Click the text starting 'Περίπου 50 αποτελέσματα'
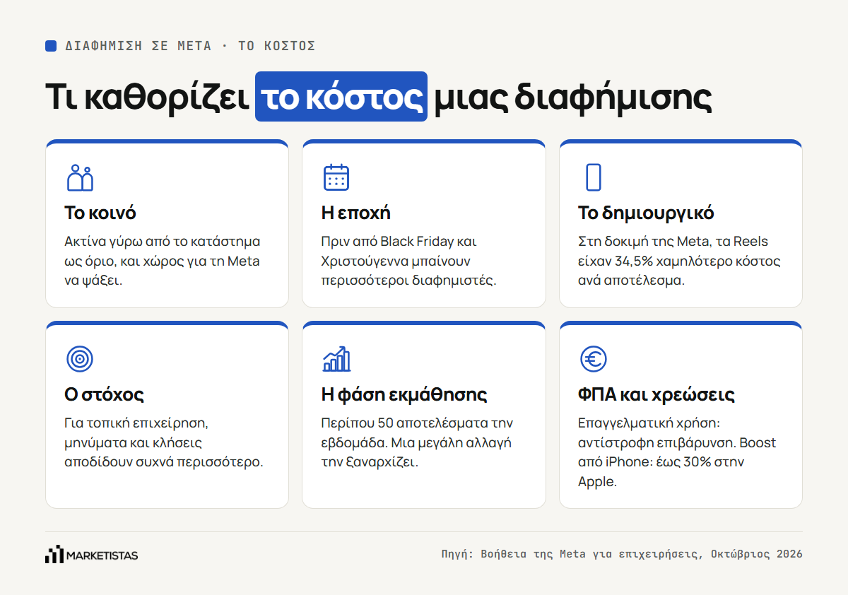 click(x=418, y=443)
